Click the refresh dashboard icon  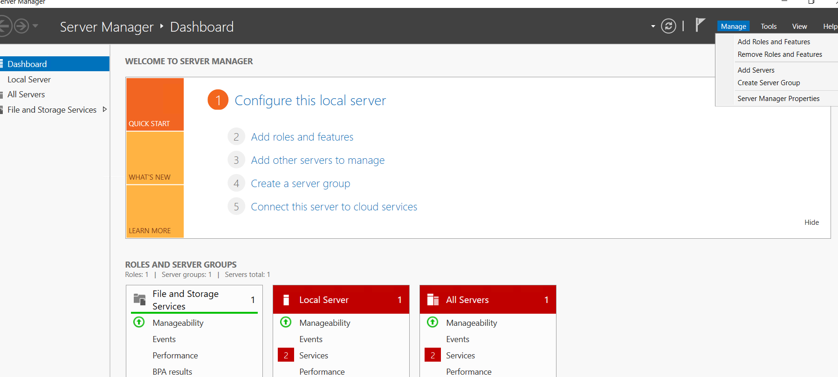(x=668, y=26)
